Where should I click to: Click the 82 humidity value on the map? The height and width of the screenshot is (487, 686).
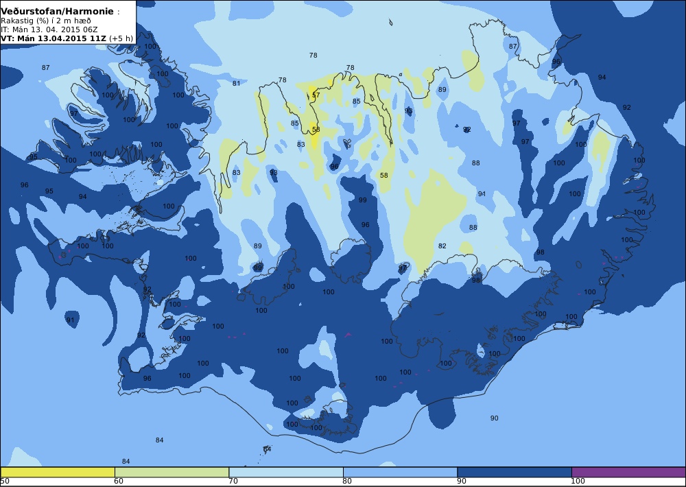pyautogui.click(x=442, y=246)
